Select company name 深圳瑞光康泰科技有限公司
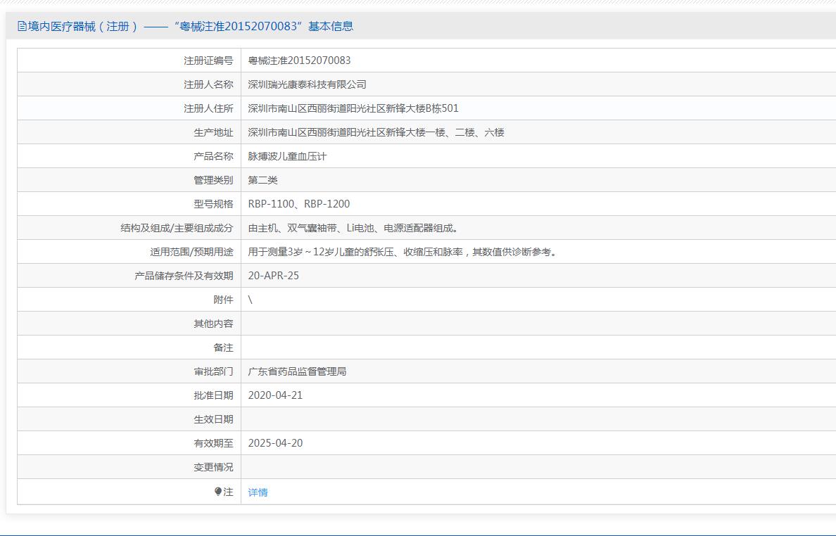The width and height of the screenshot is (836, 536). coord(307,84)
